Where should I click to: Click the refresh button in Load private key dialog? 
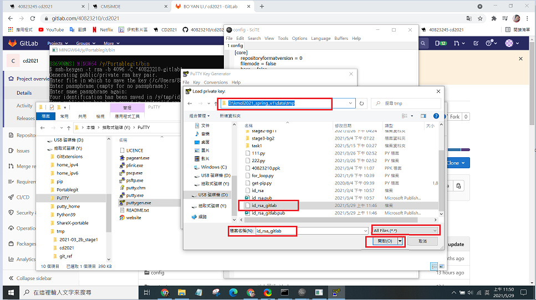coord(361,104)
